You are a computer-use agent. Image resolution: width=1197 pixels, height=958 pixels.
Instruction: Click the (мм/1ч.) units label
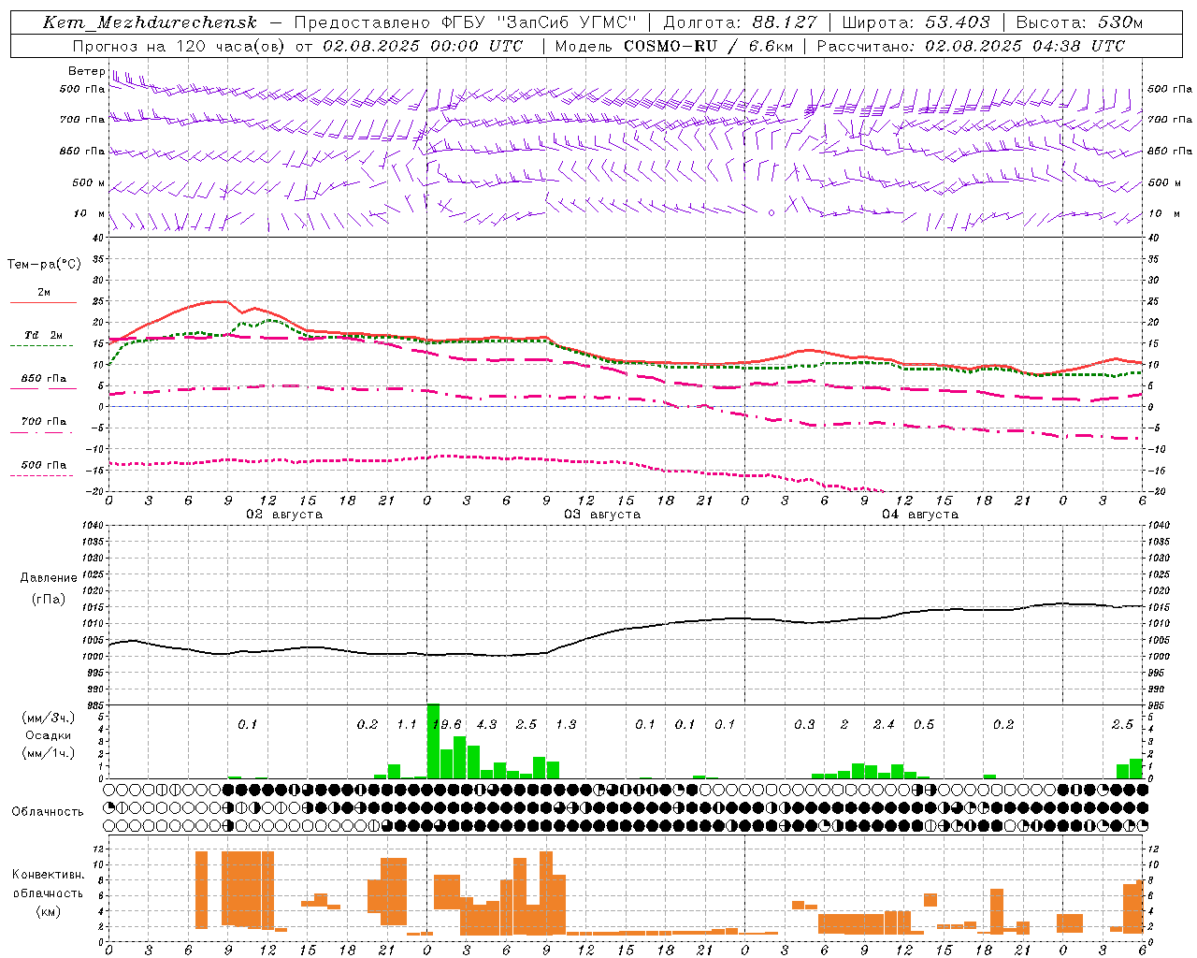(x=48, y=753)
